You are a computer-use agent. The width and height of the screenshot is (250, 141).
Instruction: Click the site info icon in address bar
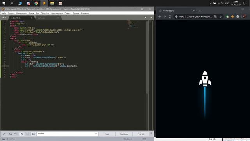click(176, 16)
